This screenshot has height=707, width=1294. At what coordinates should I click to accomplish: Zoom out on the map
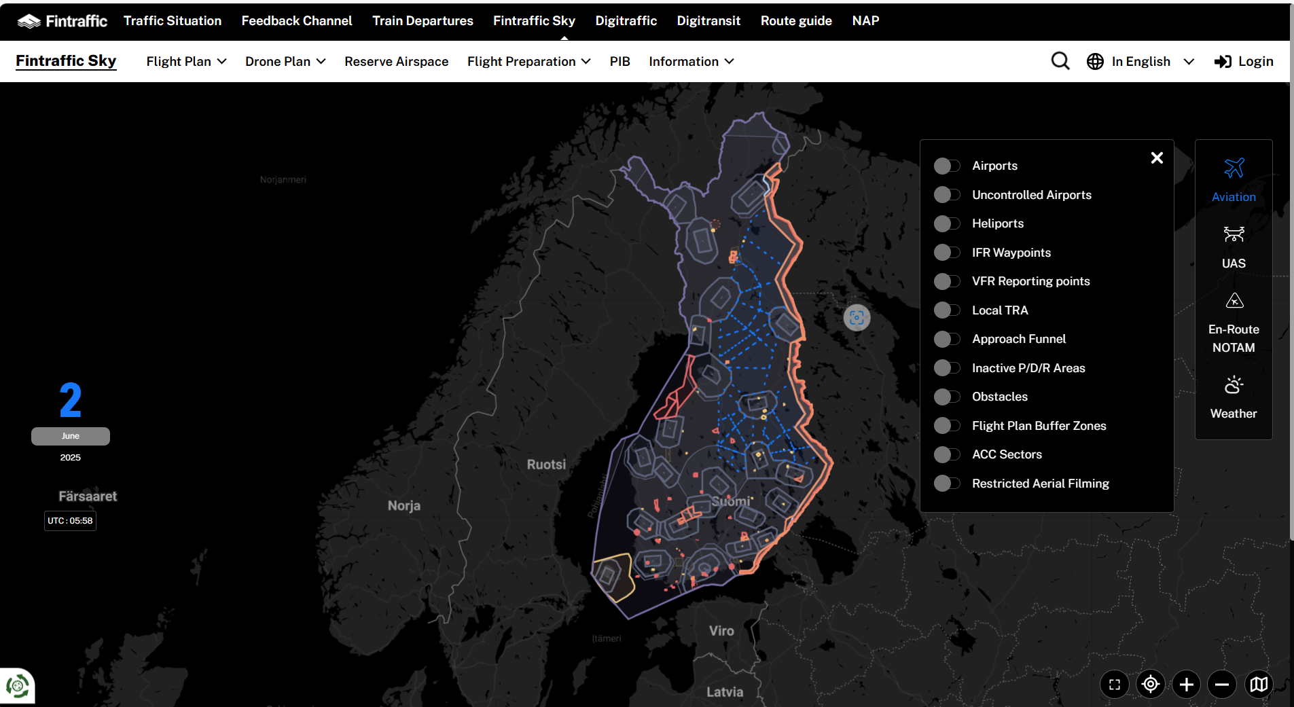(x=1221, y=685)
